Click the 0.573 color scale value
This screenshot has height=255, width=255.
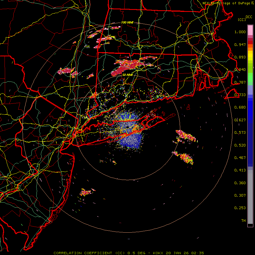(x=240, y=133)
